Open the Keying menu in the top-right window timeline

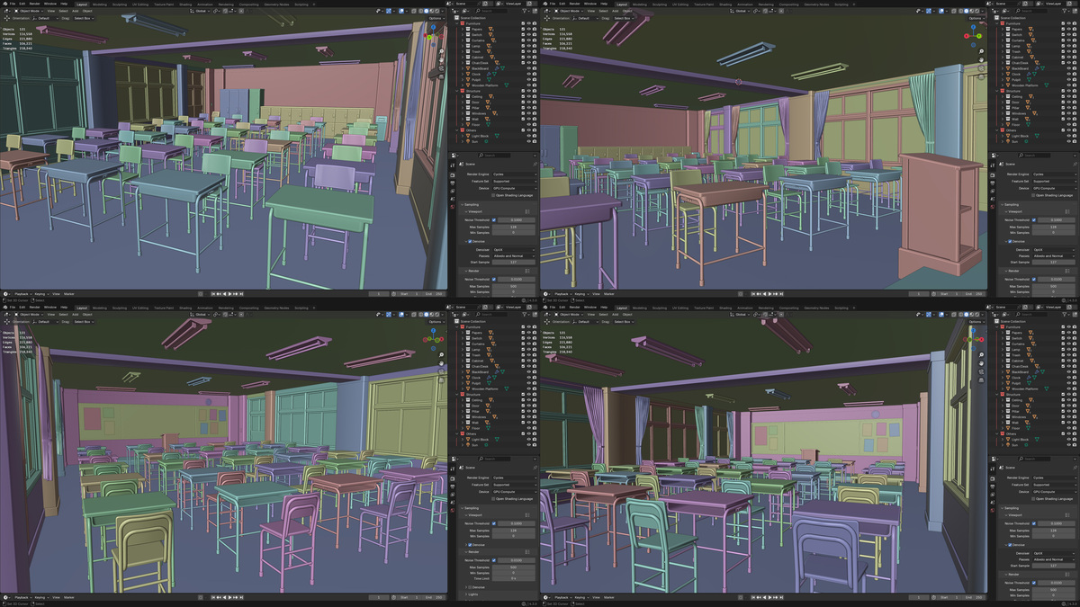point(580,294)
